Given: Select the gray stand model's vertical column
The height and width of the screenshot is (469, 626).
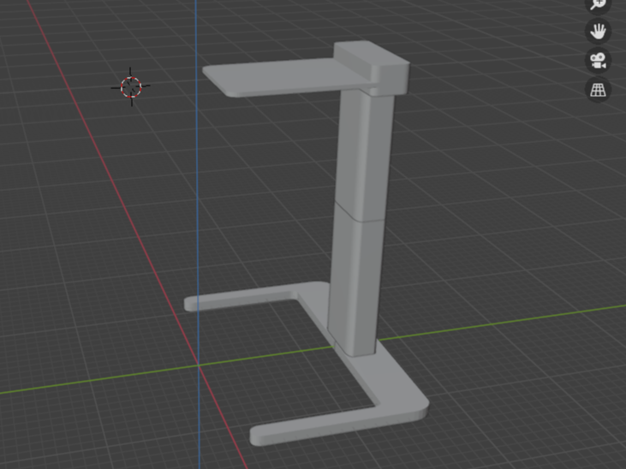Looking at the screenshot, I should pos(360,223).
